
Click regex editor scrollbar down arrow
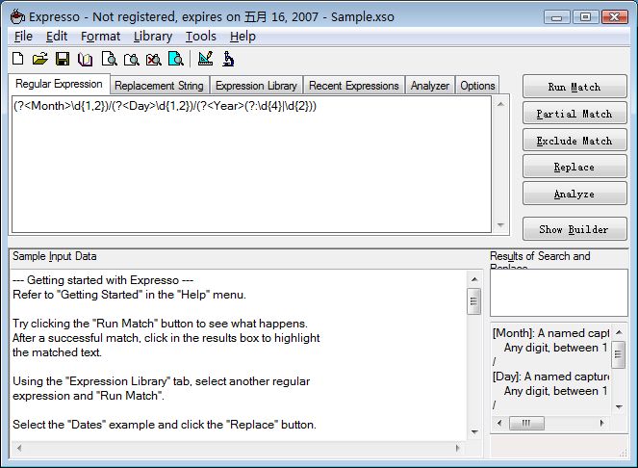pyautogui.click(x=501, y=224)
